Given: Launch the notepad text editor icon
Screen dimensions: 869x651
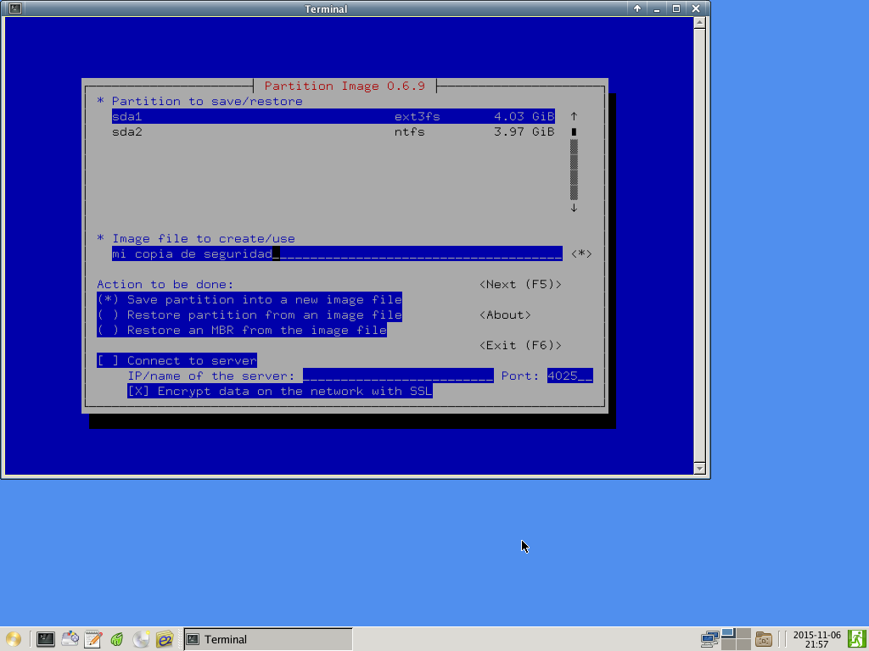Looking at the screenshot, I should [x=93, y=639].
